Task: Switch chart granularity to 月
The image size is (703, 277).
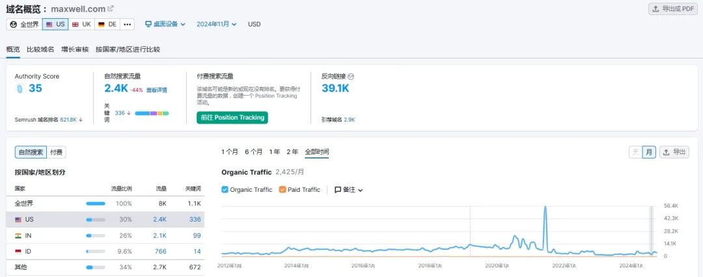Action: [649, 152]
